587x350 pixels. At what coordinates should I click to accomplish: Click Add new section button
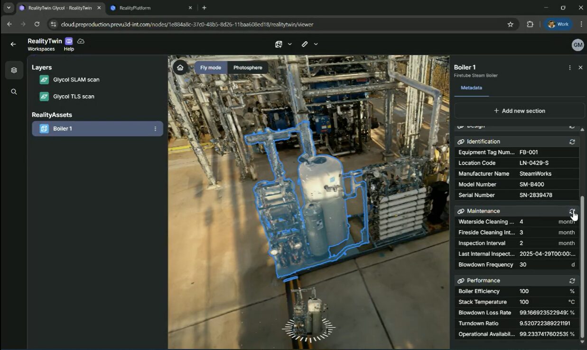click(x=519, y=111)
